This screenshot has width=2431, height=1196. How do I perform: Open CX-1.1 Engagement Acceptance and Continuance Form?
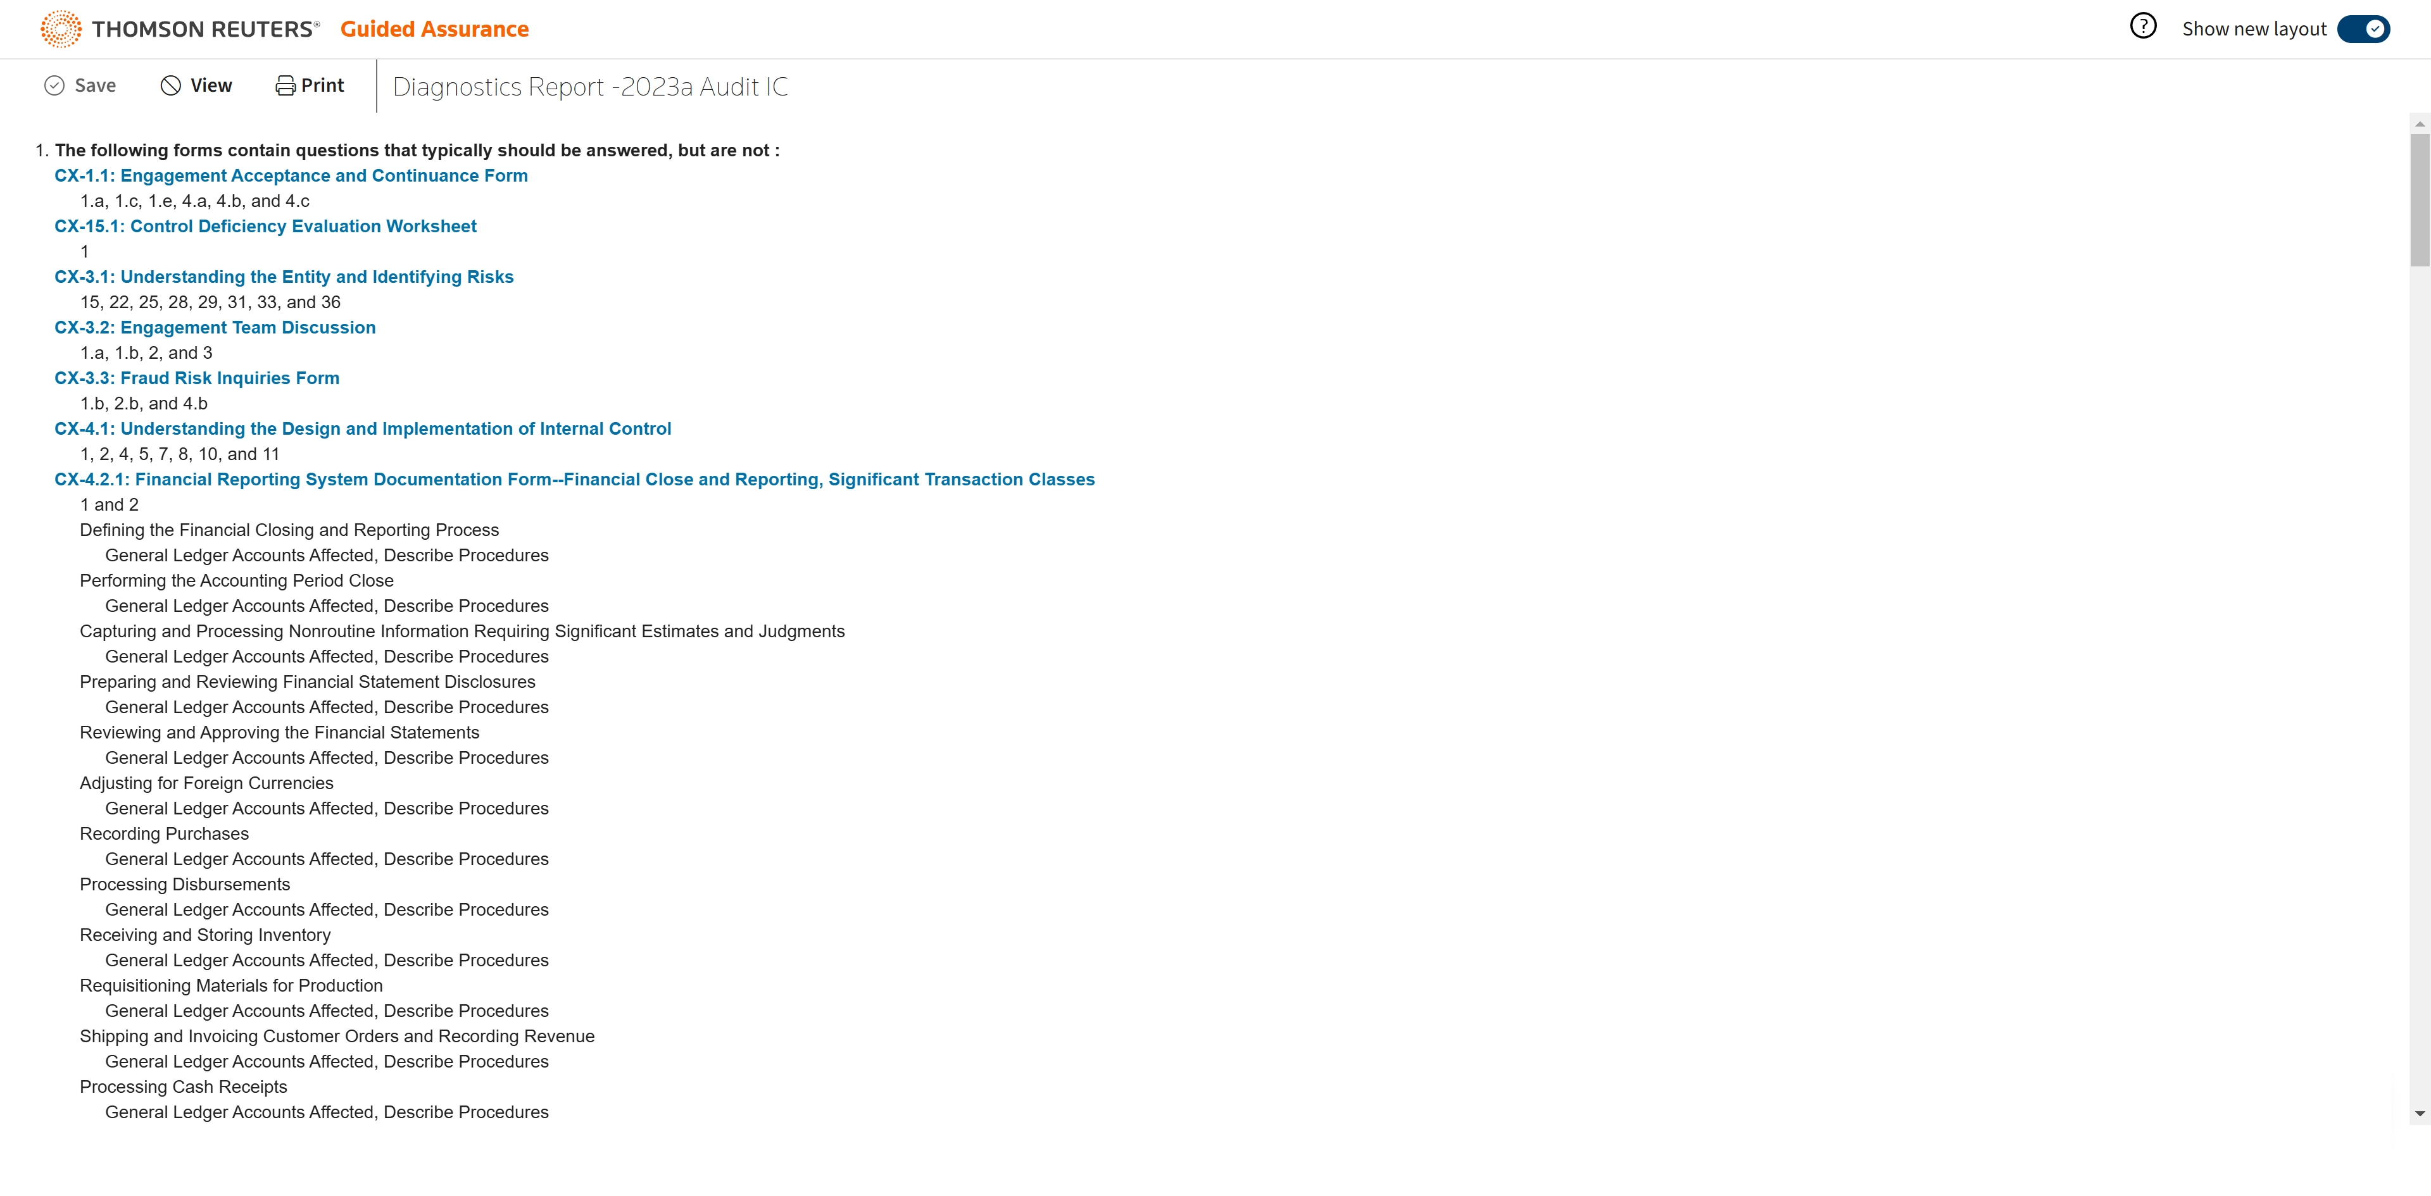(291, 175)
